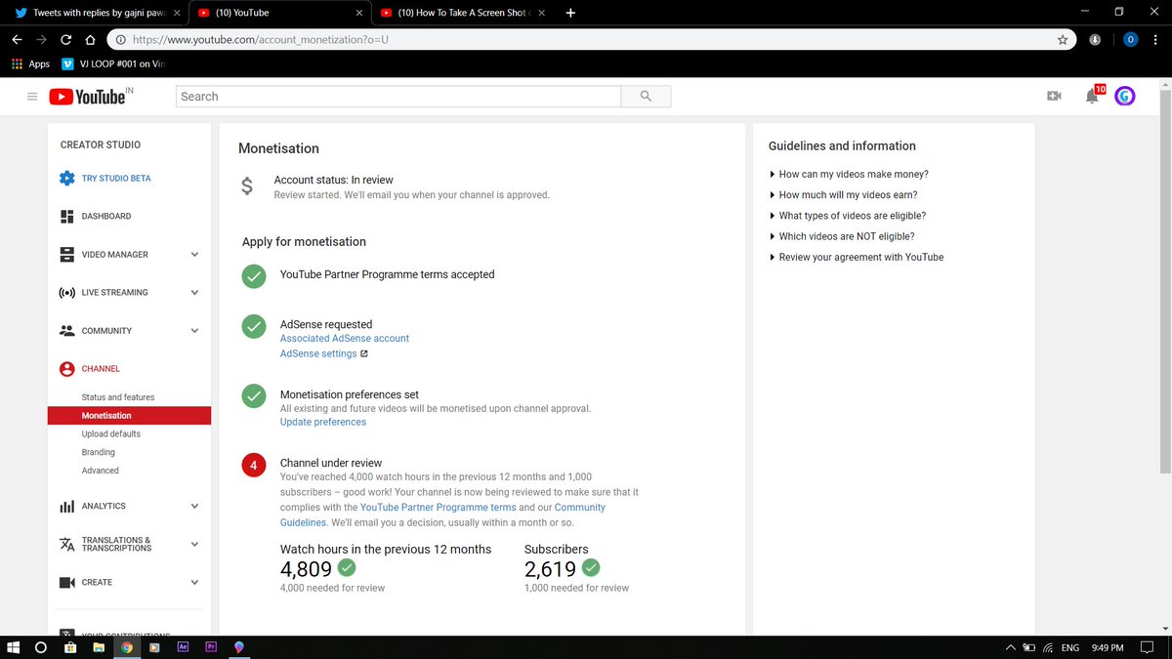Click the ENG language indicator
The width and height of the screenshot is (1172, 659).
coord(1070,647)
